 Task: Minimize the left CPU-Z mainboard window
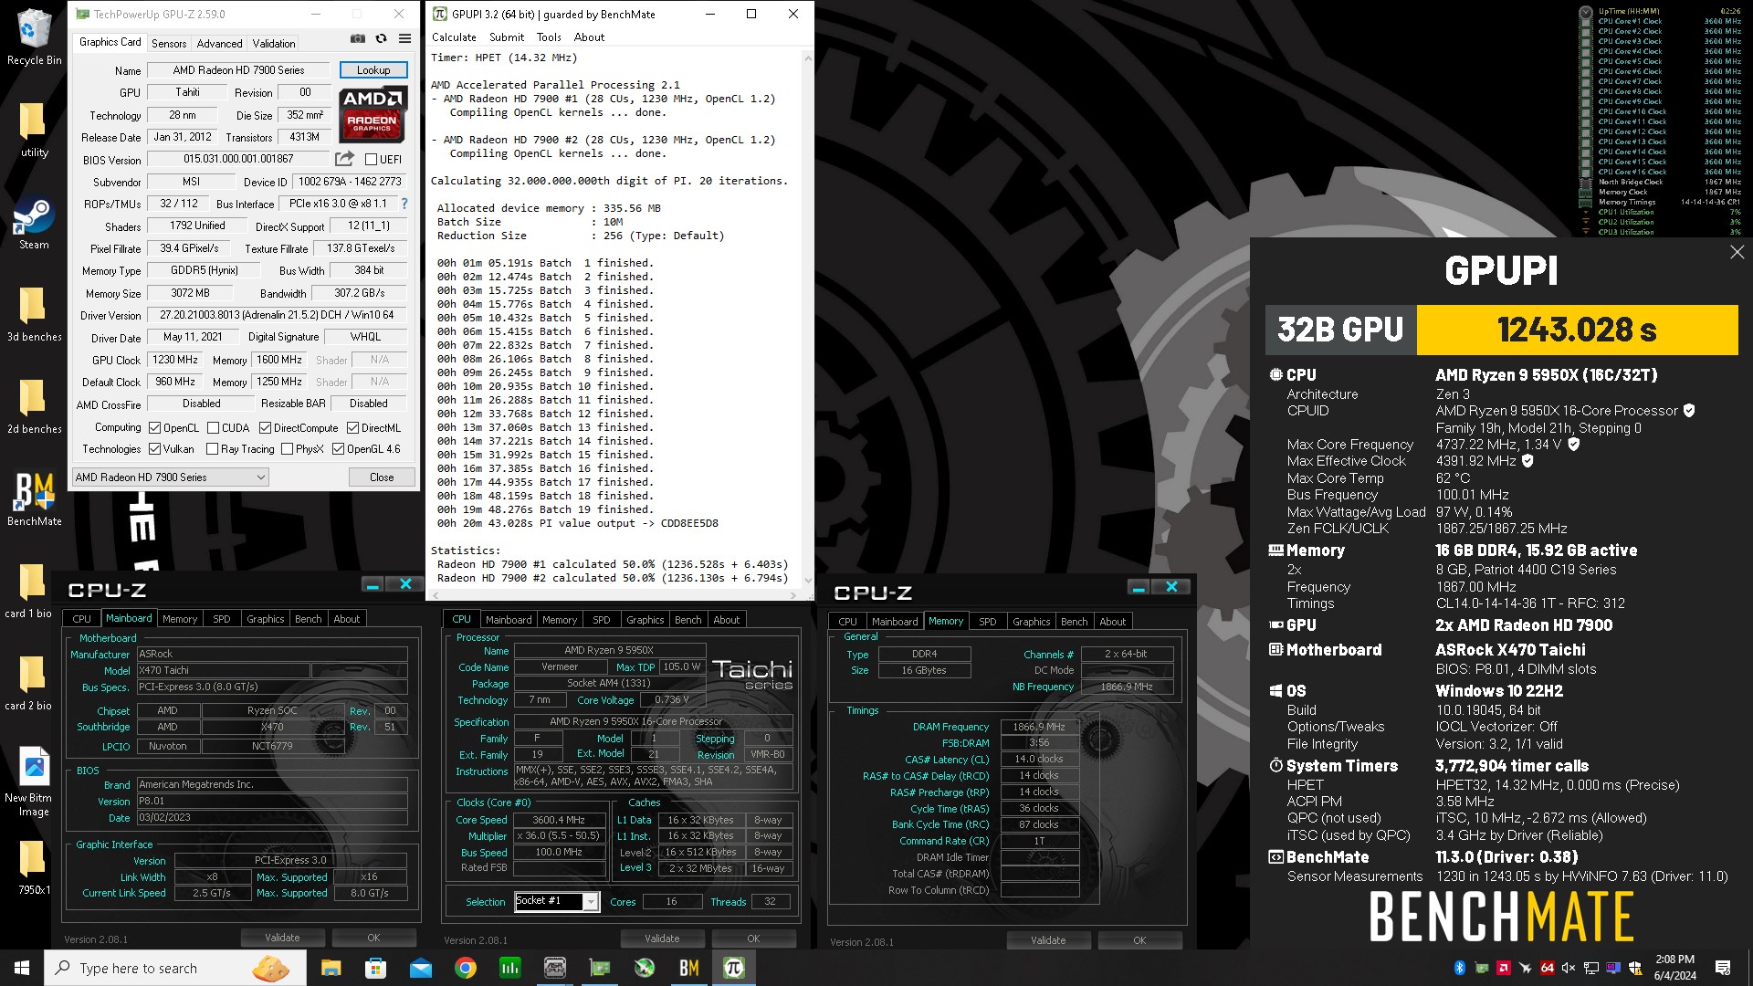(372, 584)
